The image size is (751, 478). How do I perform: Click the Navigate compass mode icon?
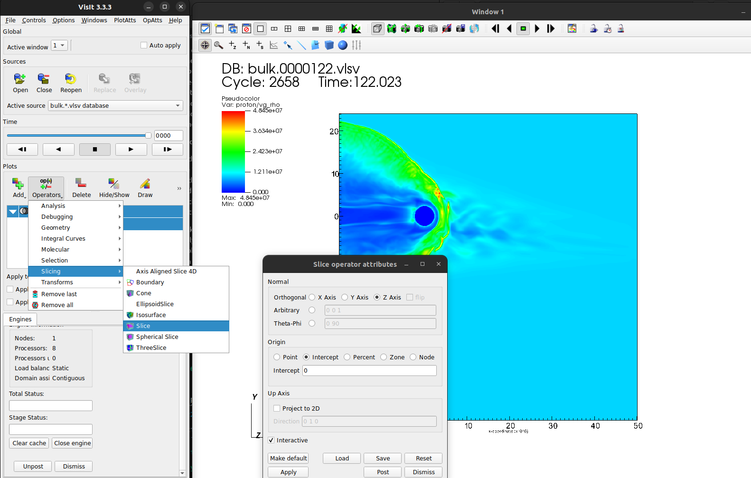pos(205,45)
